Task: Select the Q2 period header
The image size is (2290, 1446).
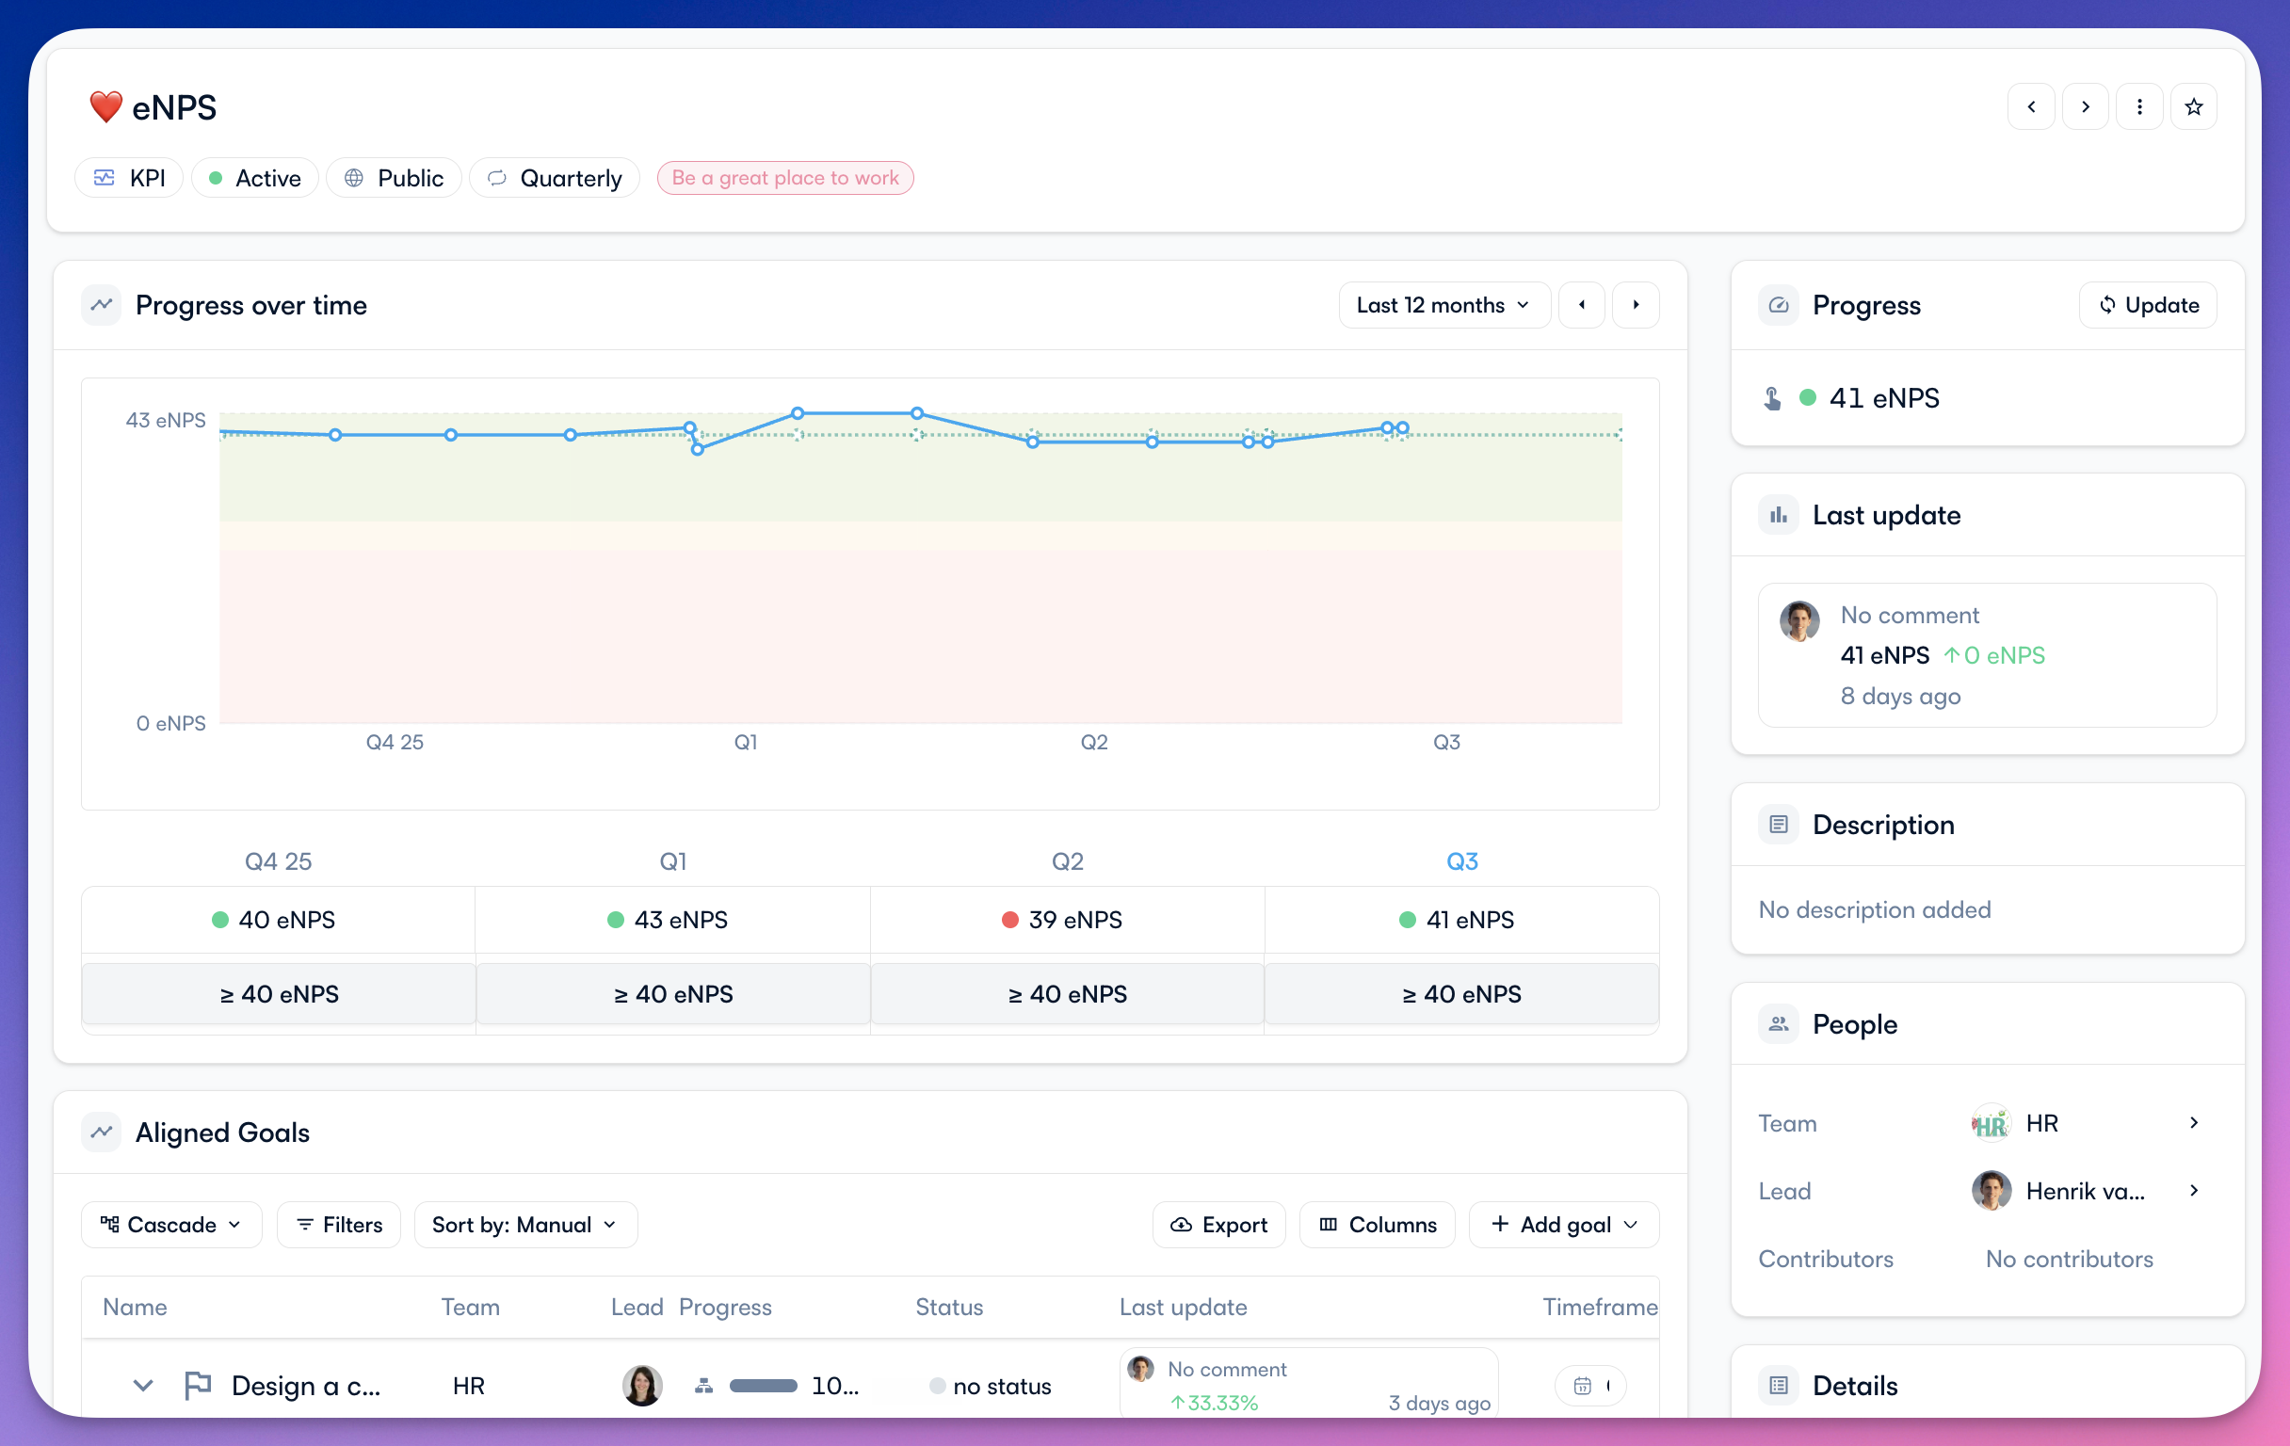Action: point(1067,861)
